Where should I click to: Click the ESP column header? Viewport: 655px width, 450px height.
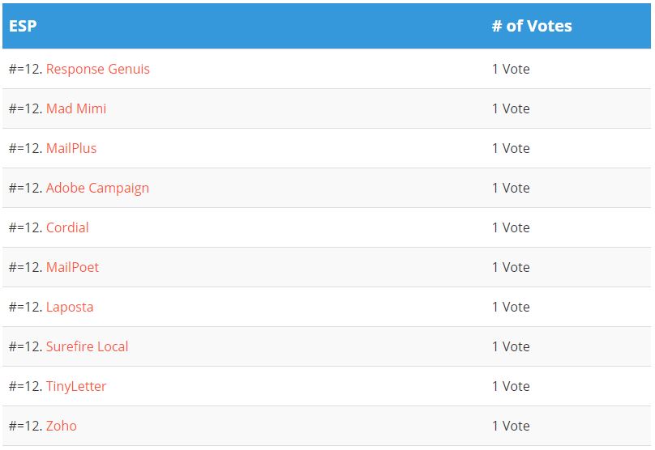pyautogui.click(x=23, y=26)
